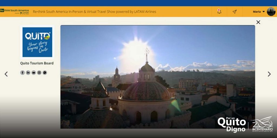Click the Maria username text
This screenshot has height=138, width=277.
pos(257,12)
